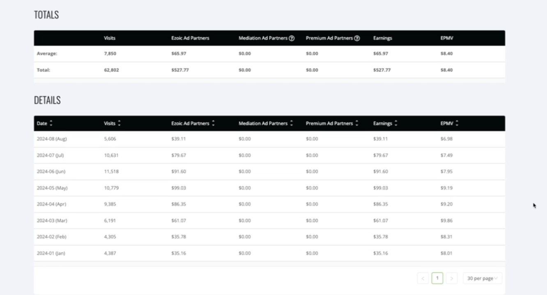This screenshot has width=547, height=295.
Task: Click Visits header in Totals table
Action: pyautogui.click(x=110, y=38)
